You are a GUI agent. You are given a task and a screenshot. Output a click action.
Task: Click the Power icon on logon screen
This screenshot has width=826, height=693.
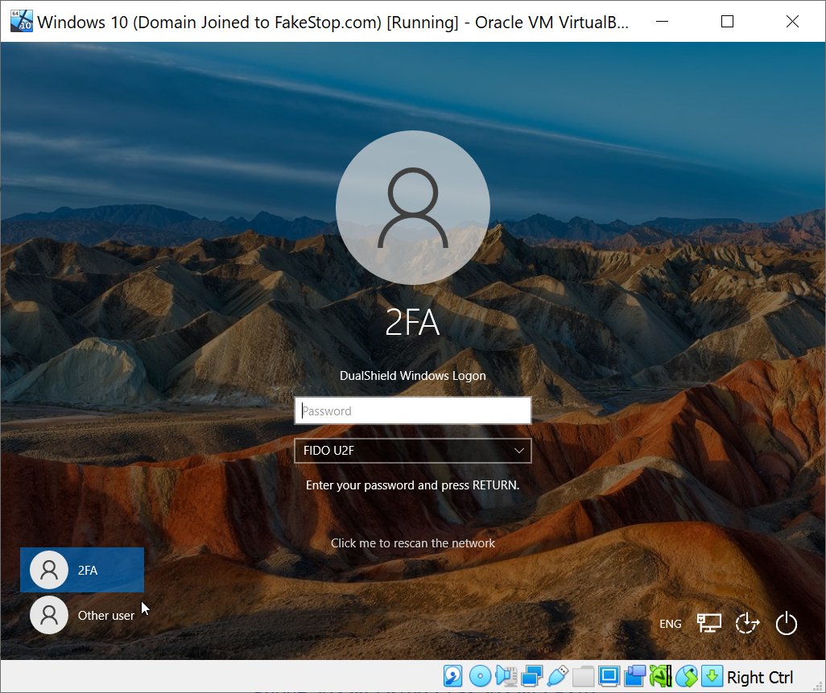coord(786,623)
